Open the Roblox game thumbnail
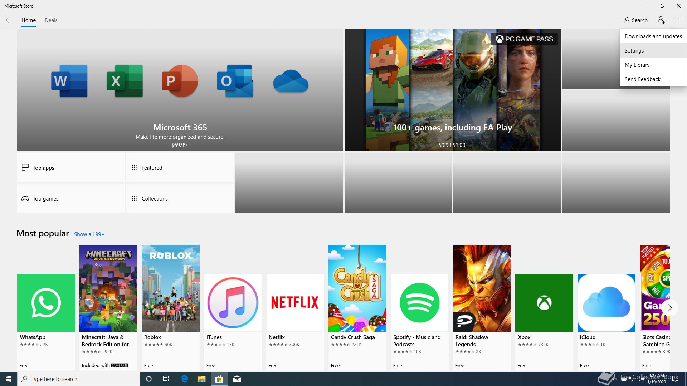This screenshot has height=386, width=687. (171, 288)
